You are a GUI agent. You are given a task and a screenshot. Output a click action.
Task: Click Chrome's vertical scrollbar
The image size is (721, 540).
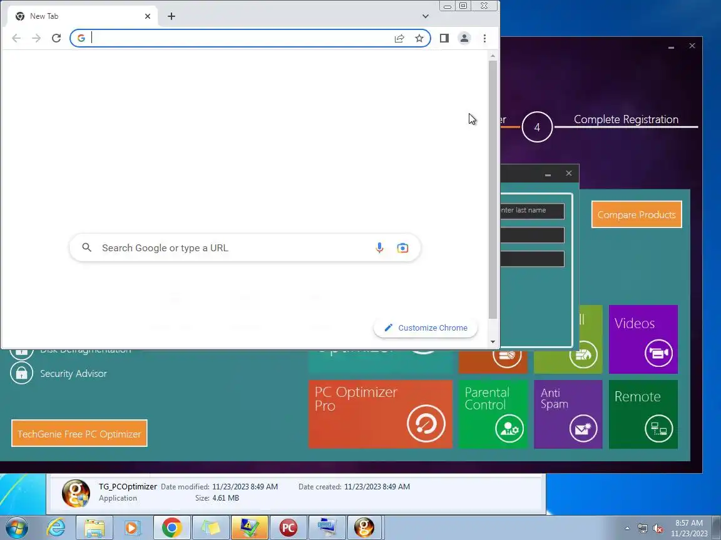(x=493, y=188)
